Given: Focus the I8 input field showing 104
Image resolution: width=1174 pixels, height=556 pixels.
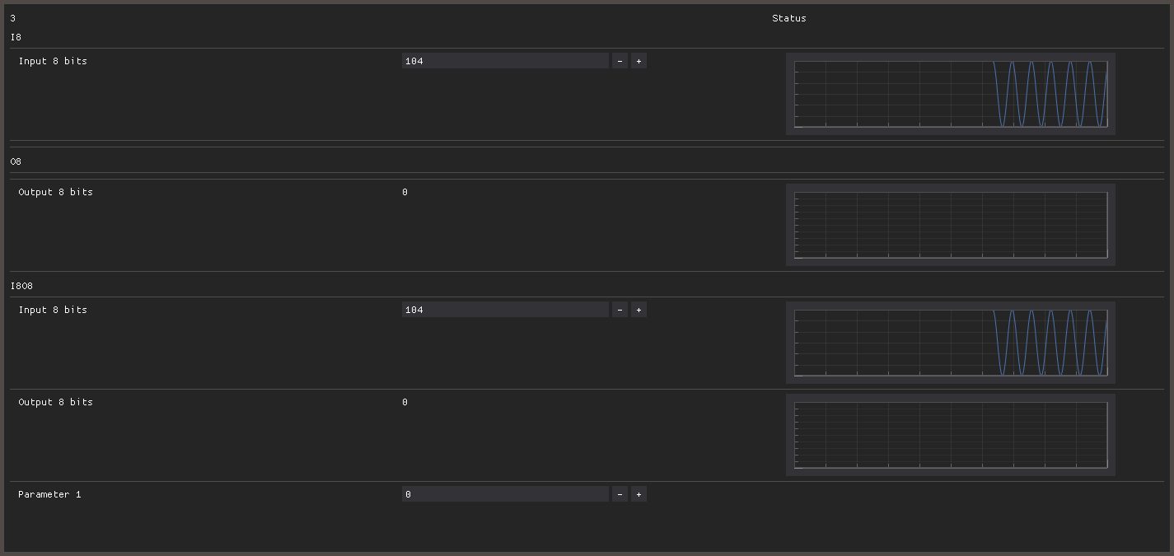Looking at the screenshot, I should click(x=504, y=61).
